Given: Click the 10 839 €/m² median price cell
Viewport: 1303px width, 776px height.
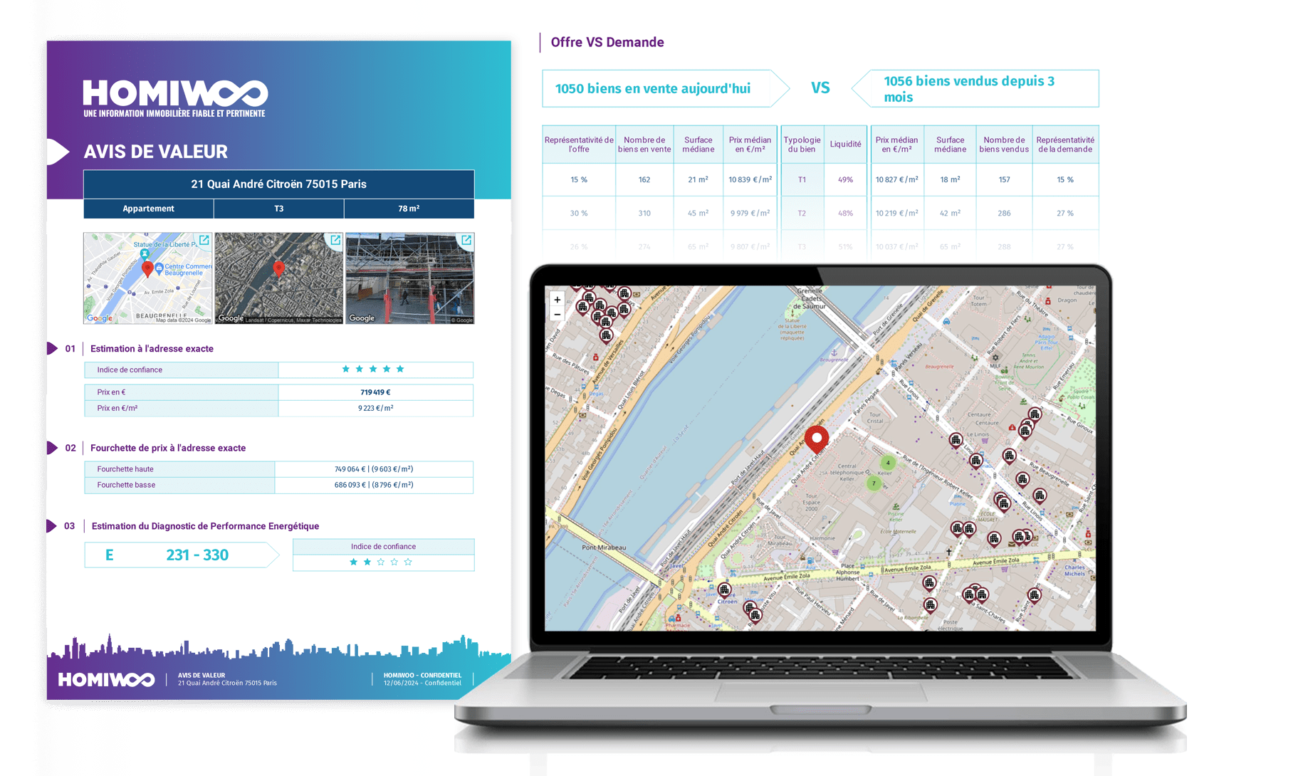Looking at the screenshot, I should pyautogui.click(x=750, y=179).
